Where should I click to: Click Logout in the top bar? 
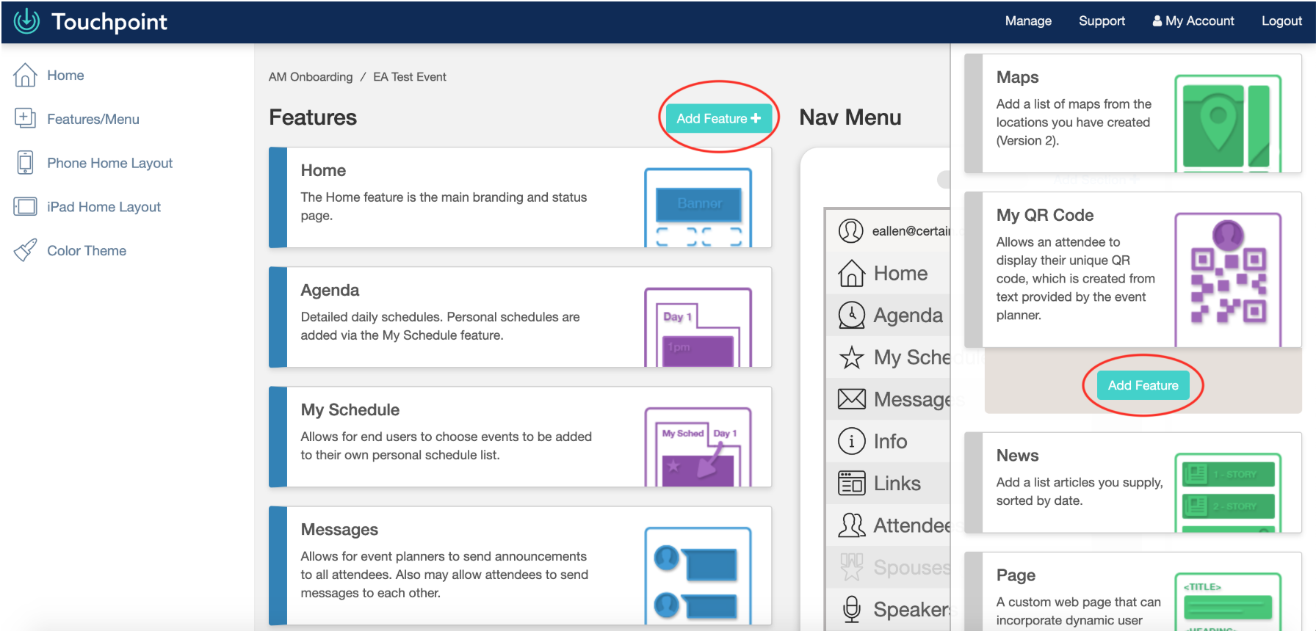tap(1281, 21)
